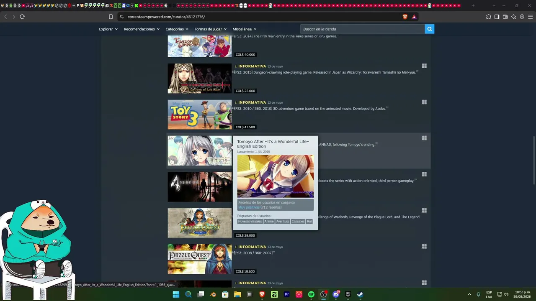Open the Toy Story 3 game thumbnail
Viewport: 536px width, 301px height.
click(200, 115)
